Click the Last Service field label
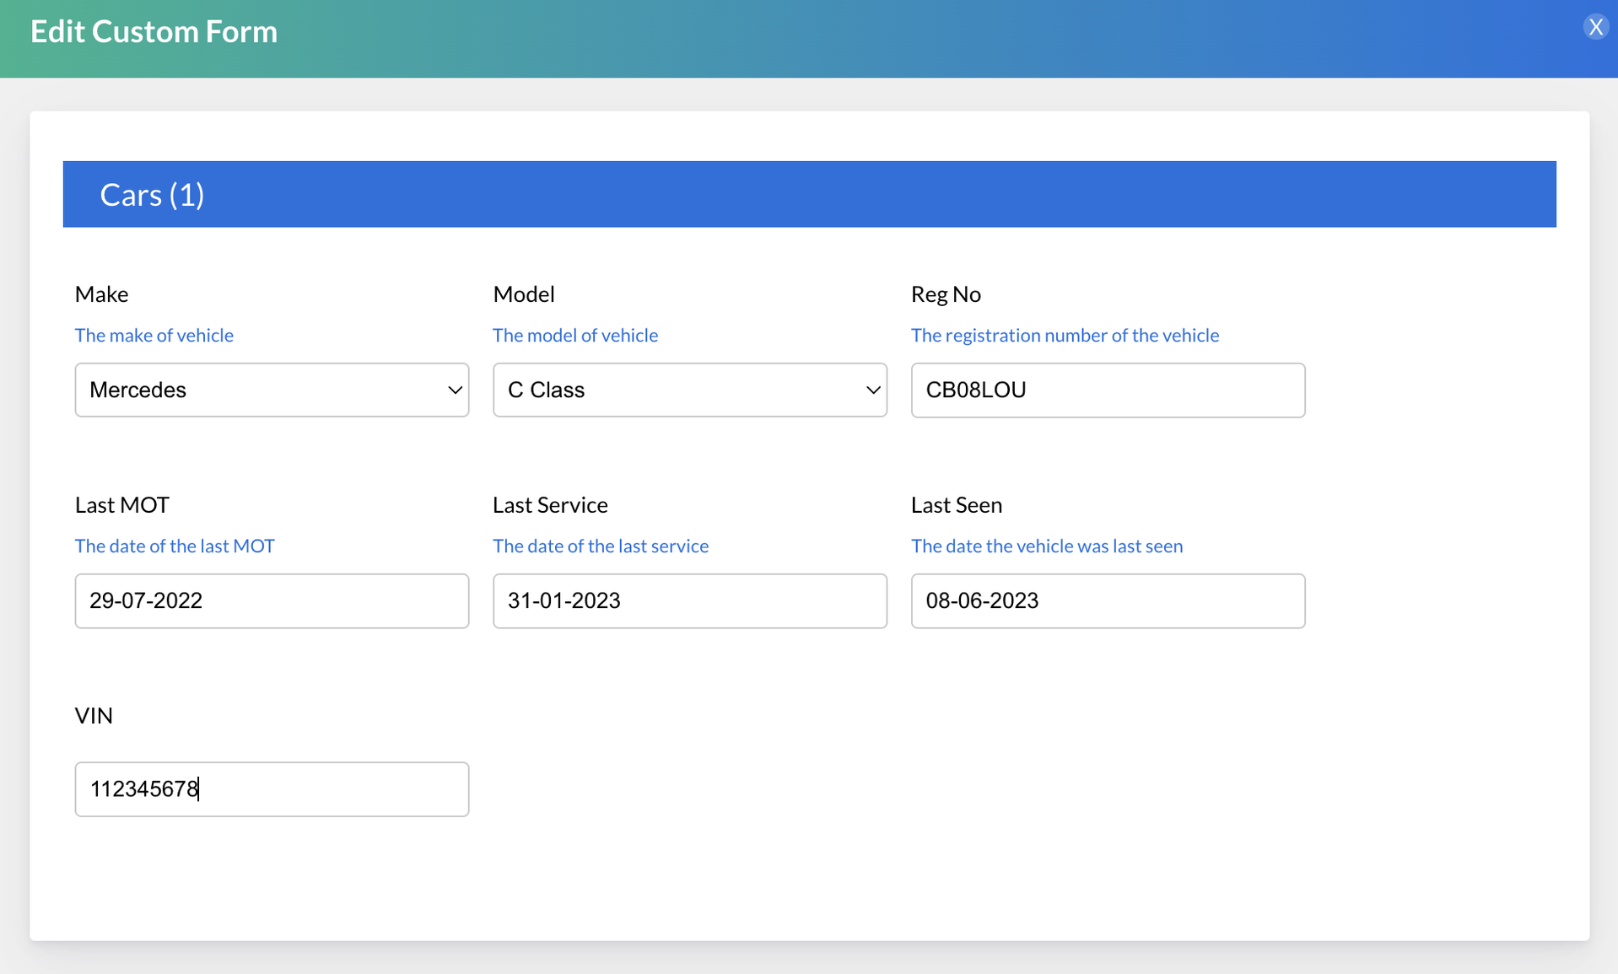 click(x=549, y=505)
